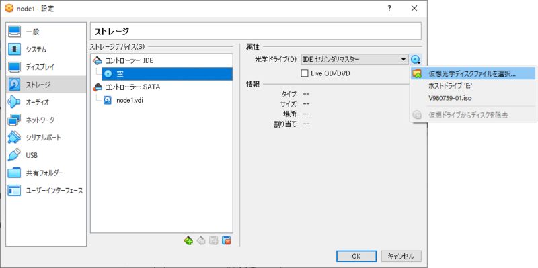Open USB settings category
The width and height of the screenshot is (538, 268).
coord(46,155)
